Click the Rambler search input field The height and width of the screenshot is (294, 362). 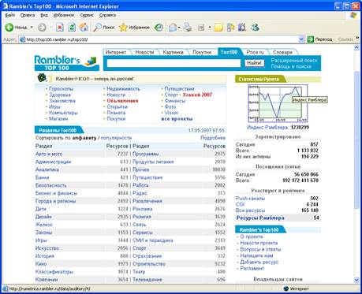pyautogui.click(x=174, y=63)
